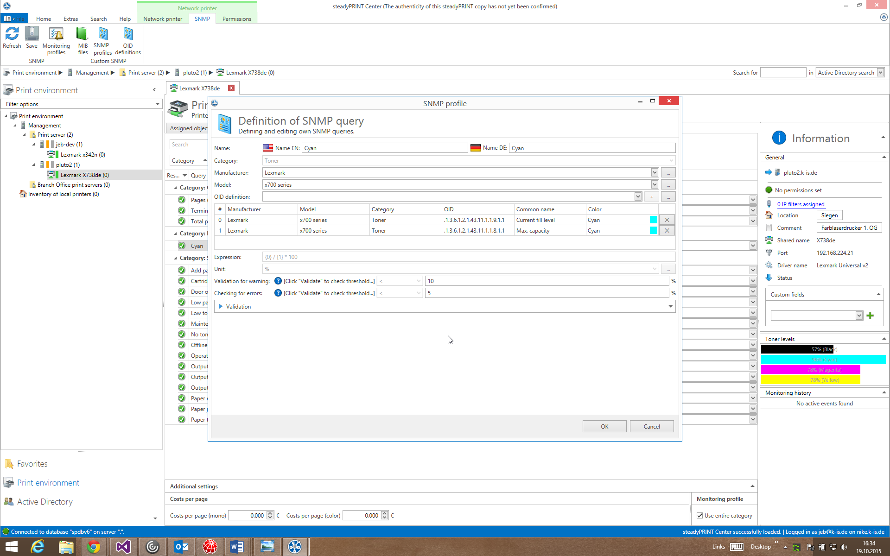Click the Information icon in right panel

[x=779, y=138]
